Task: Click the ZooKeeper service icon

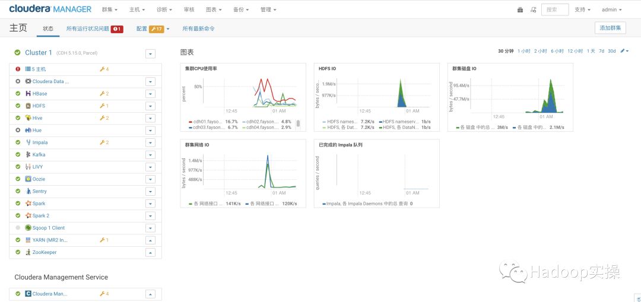Action: [28, 252]
